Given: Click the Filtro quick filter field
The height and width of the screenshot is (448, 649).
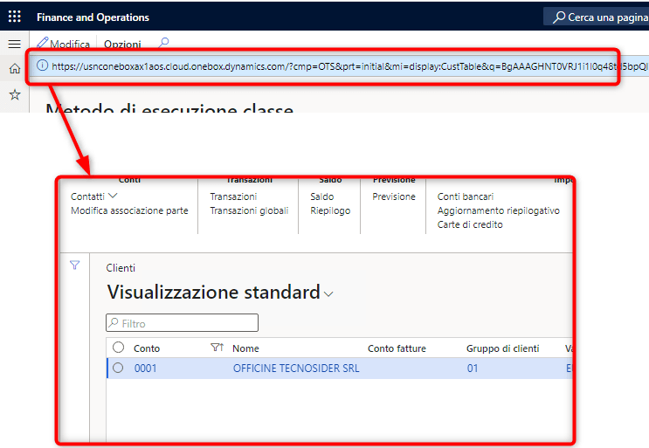Looking at the screenshot, I should click(x=182, y=323).
